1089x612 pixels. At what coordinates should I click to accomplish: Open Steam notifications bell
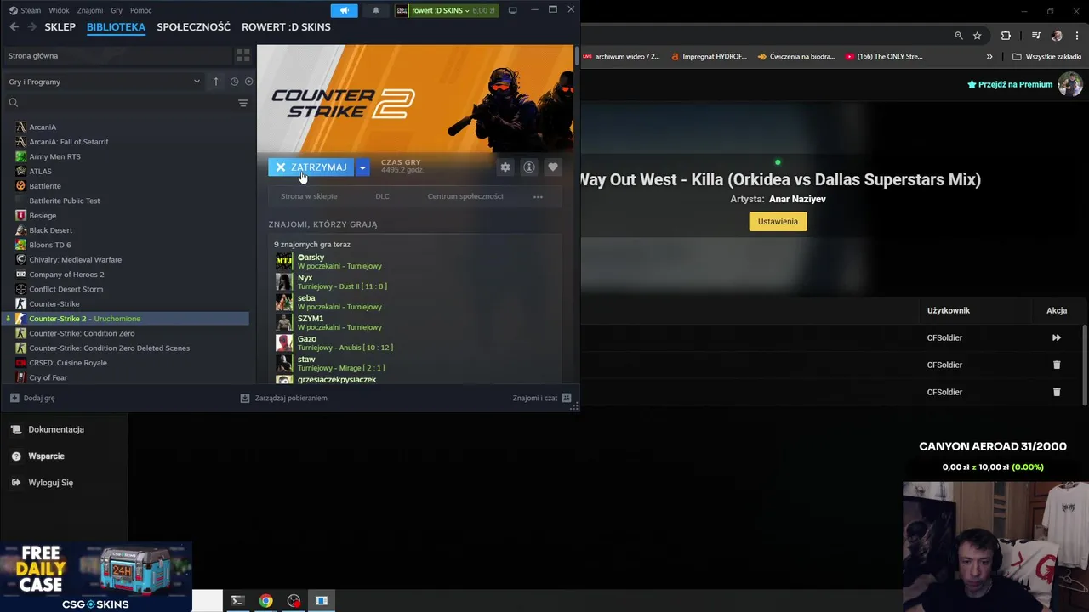click(x=376, y=10)
